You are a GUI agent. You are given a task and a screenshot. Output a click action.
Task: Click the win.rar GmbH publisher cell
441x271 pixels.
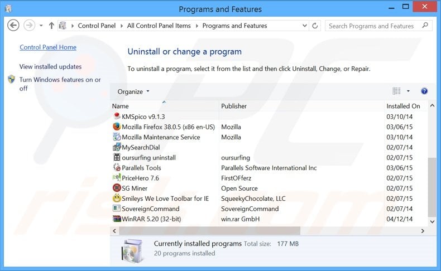click(x=240, y=219)
